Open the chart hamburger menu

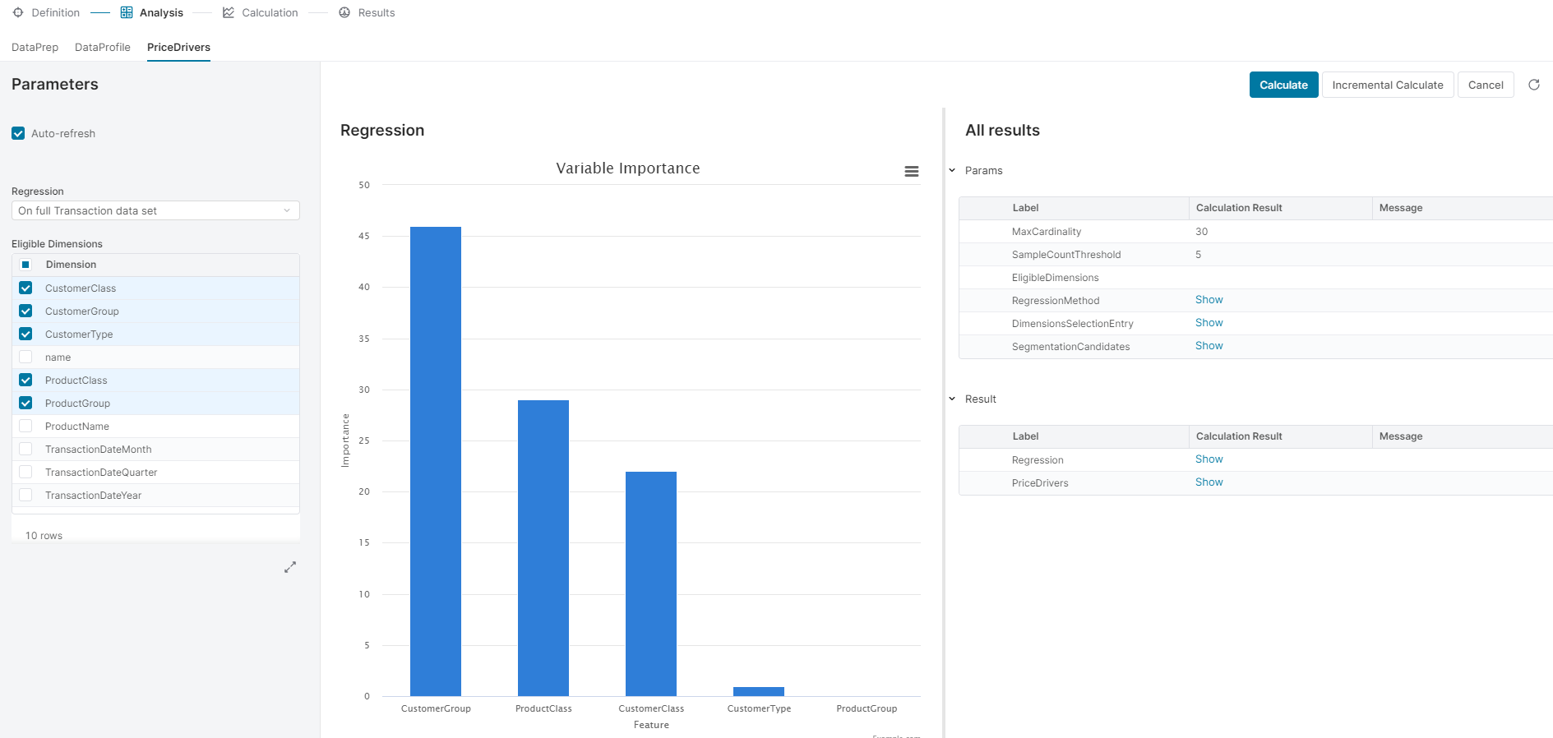pos(911,172)
